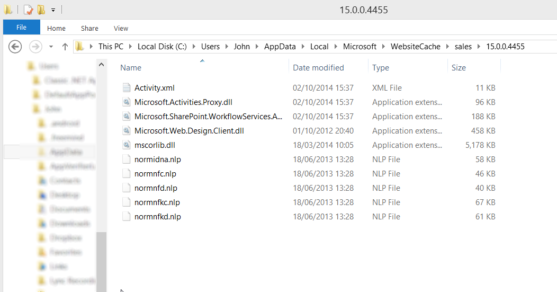This screenshot has width=557, height=292.
Task: Expand chevron after WebsiteCache breadcrumb
Action: click(x=447, y=47)
